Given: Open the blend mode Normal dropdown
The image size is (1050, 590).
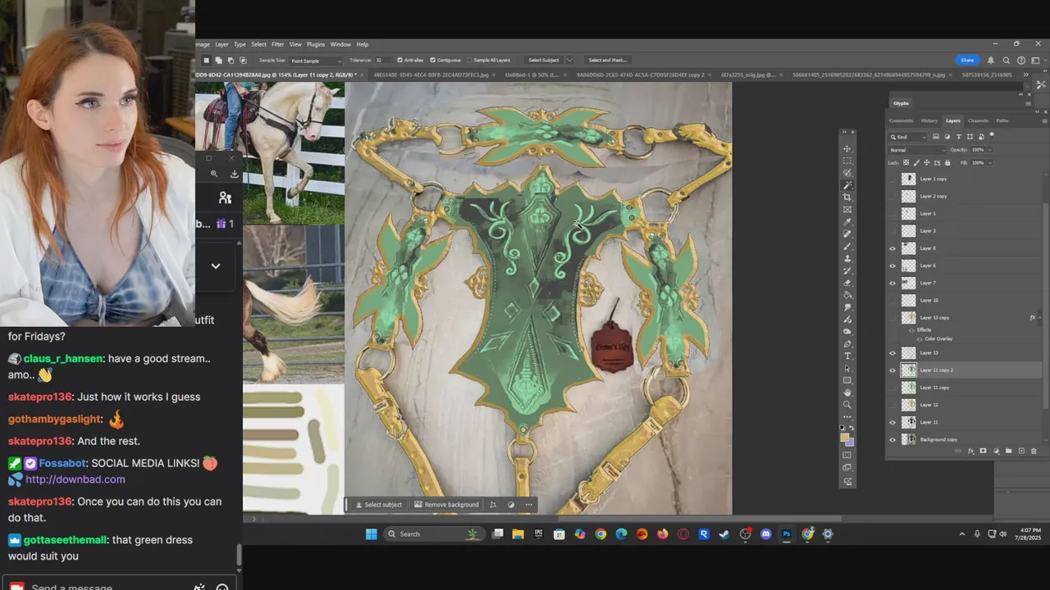Looking at the screenshot, I should point(918,150).
